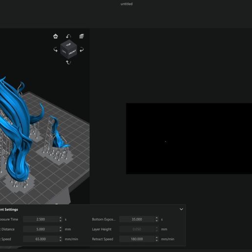
Task: Rotate view left using arrow icon
Action: click(x=56, y=49)
